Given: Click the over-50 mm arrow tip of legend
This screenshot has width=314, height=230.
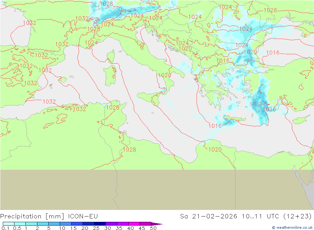Looking at the screenshot, I should tap(157, 224).
